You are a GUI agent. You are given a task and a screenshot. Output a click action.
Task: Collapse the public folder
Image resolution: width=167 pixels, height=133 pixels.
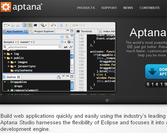(5, 58)
